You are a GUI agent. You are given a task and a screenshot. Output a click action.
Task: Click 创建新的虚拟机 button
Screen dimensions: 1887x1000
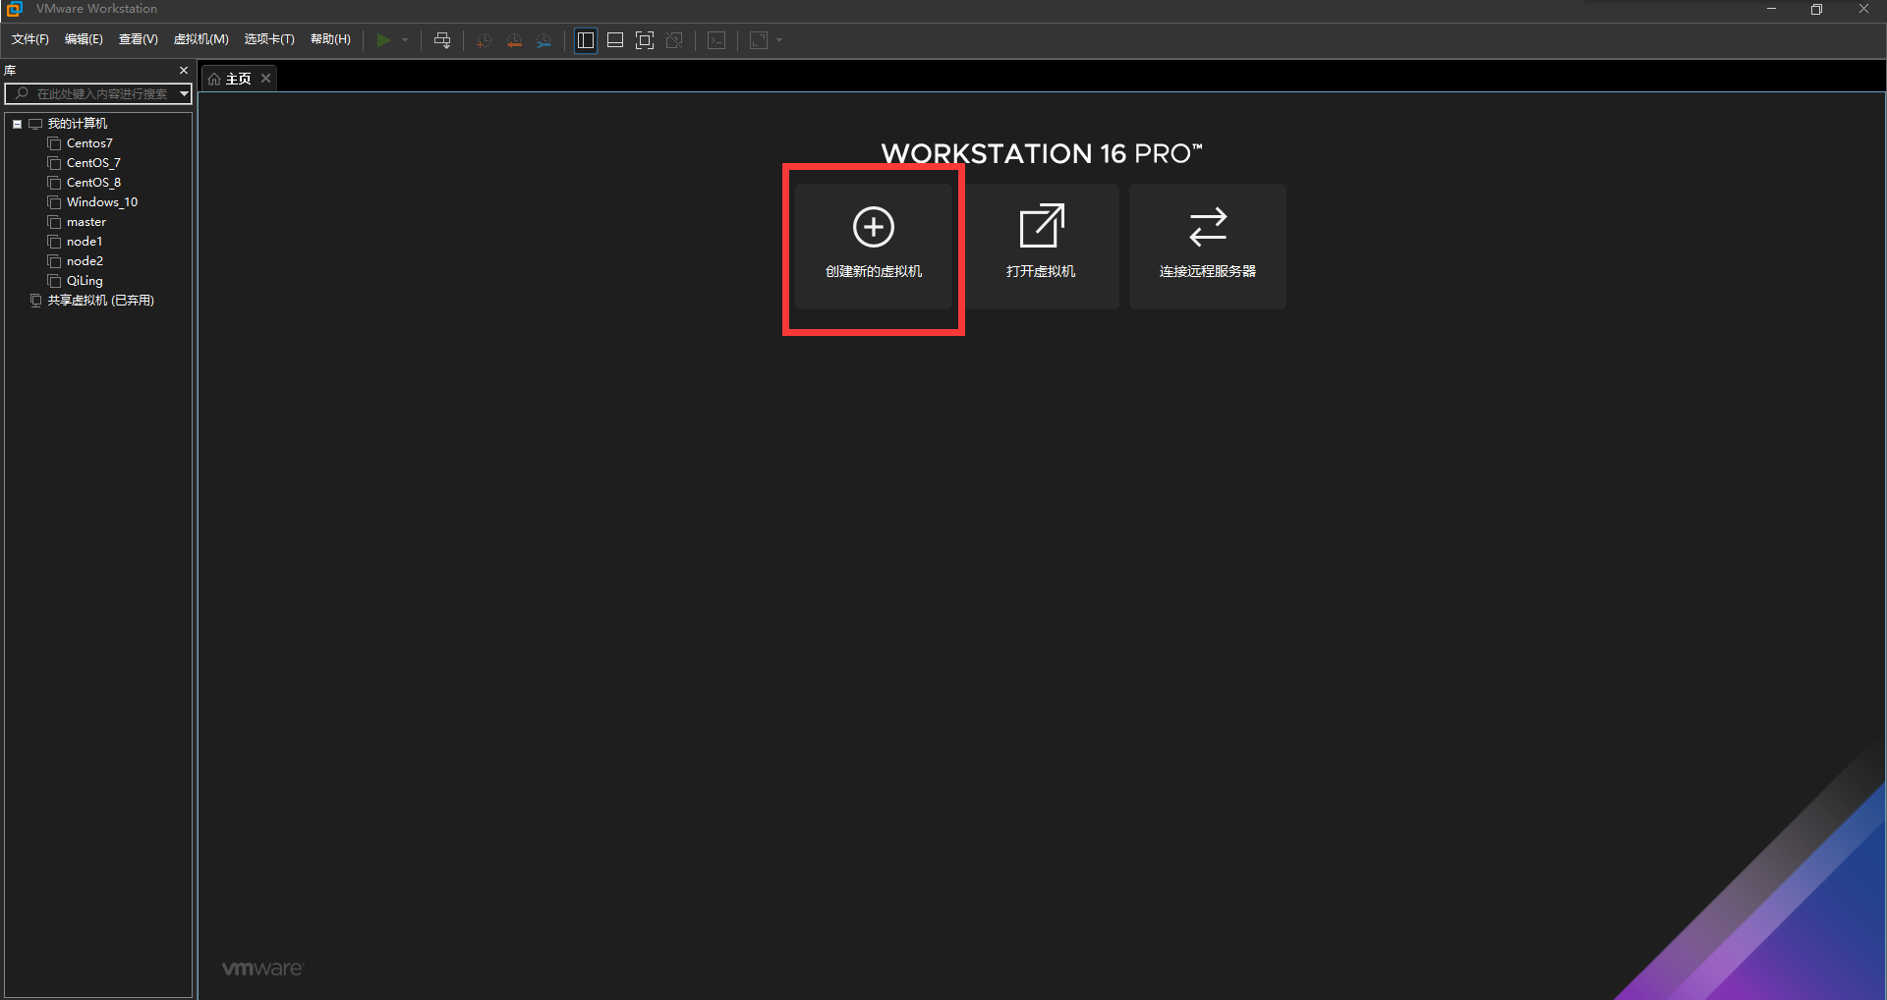point(874,247)
